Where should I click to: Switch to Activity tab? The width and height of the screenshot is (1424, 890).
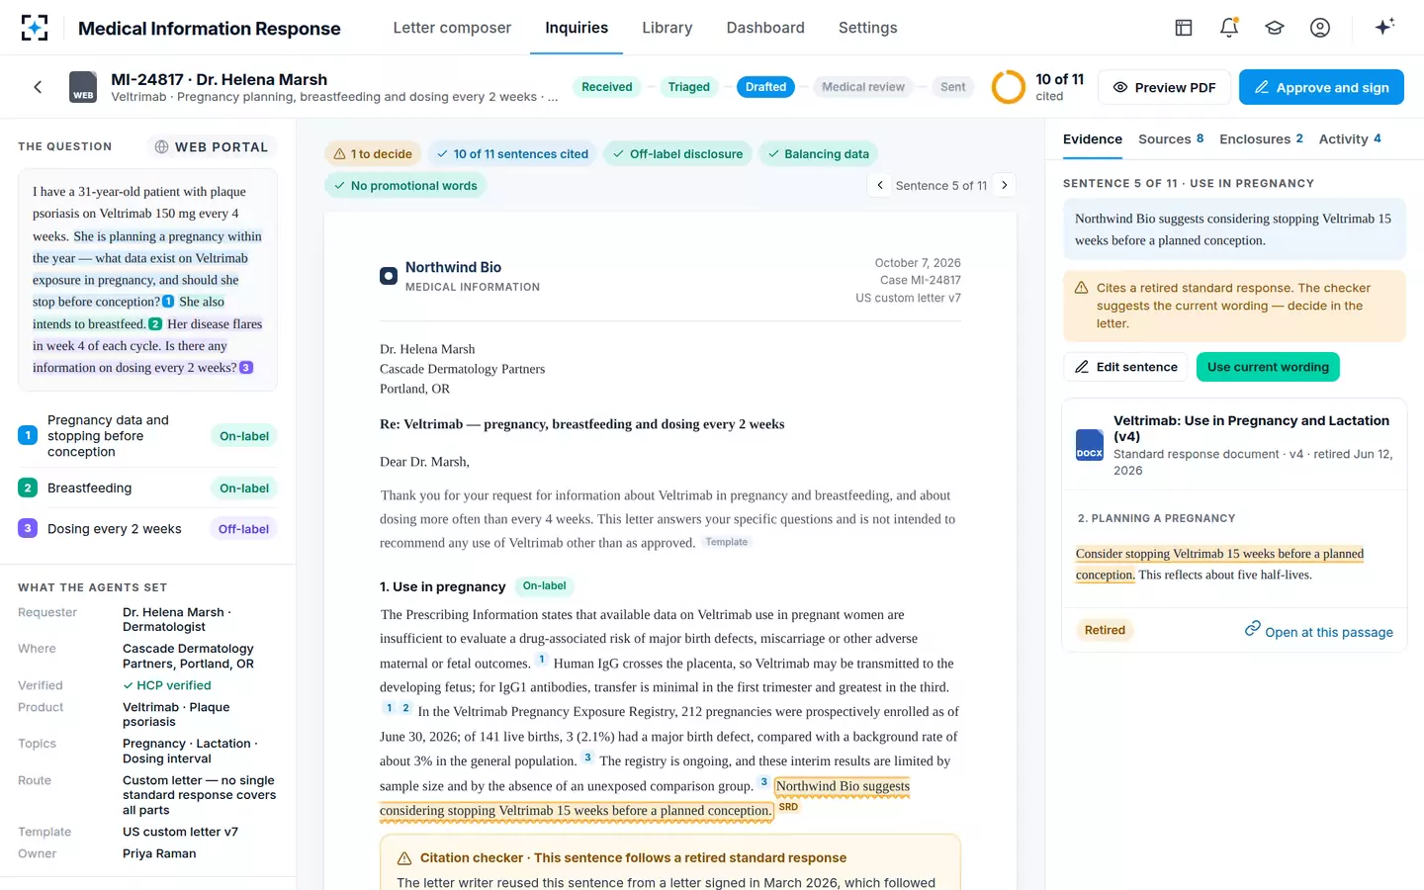click(x=1350, y=138)
